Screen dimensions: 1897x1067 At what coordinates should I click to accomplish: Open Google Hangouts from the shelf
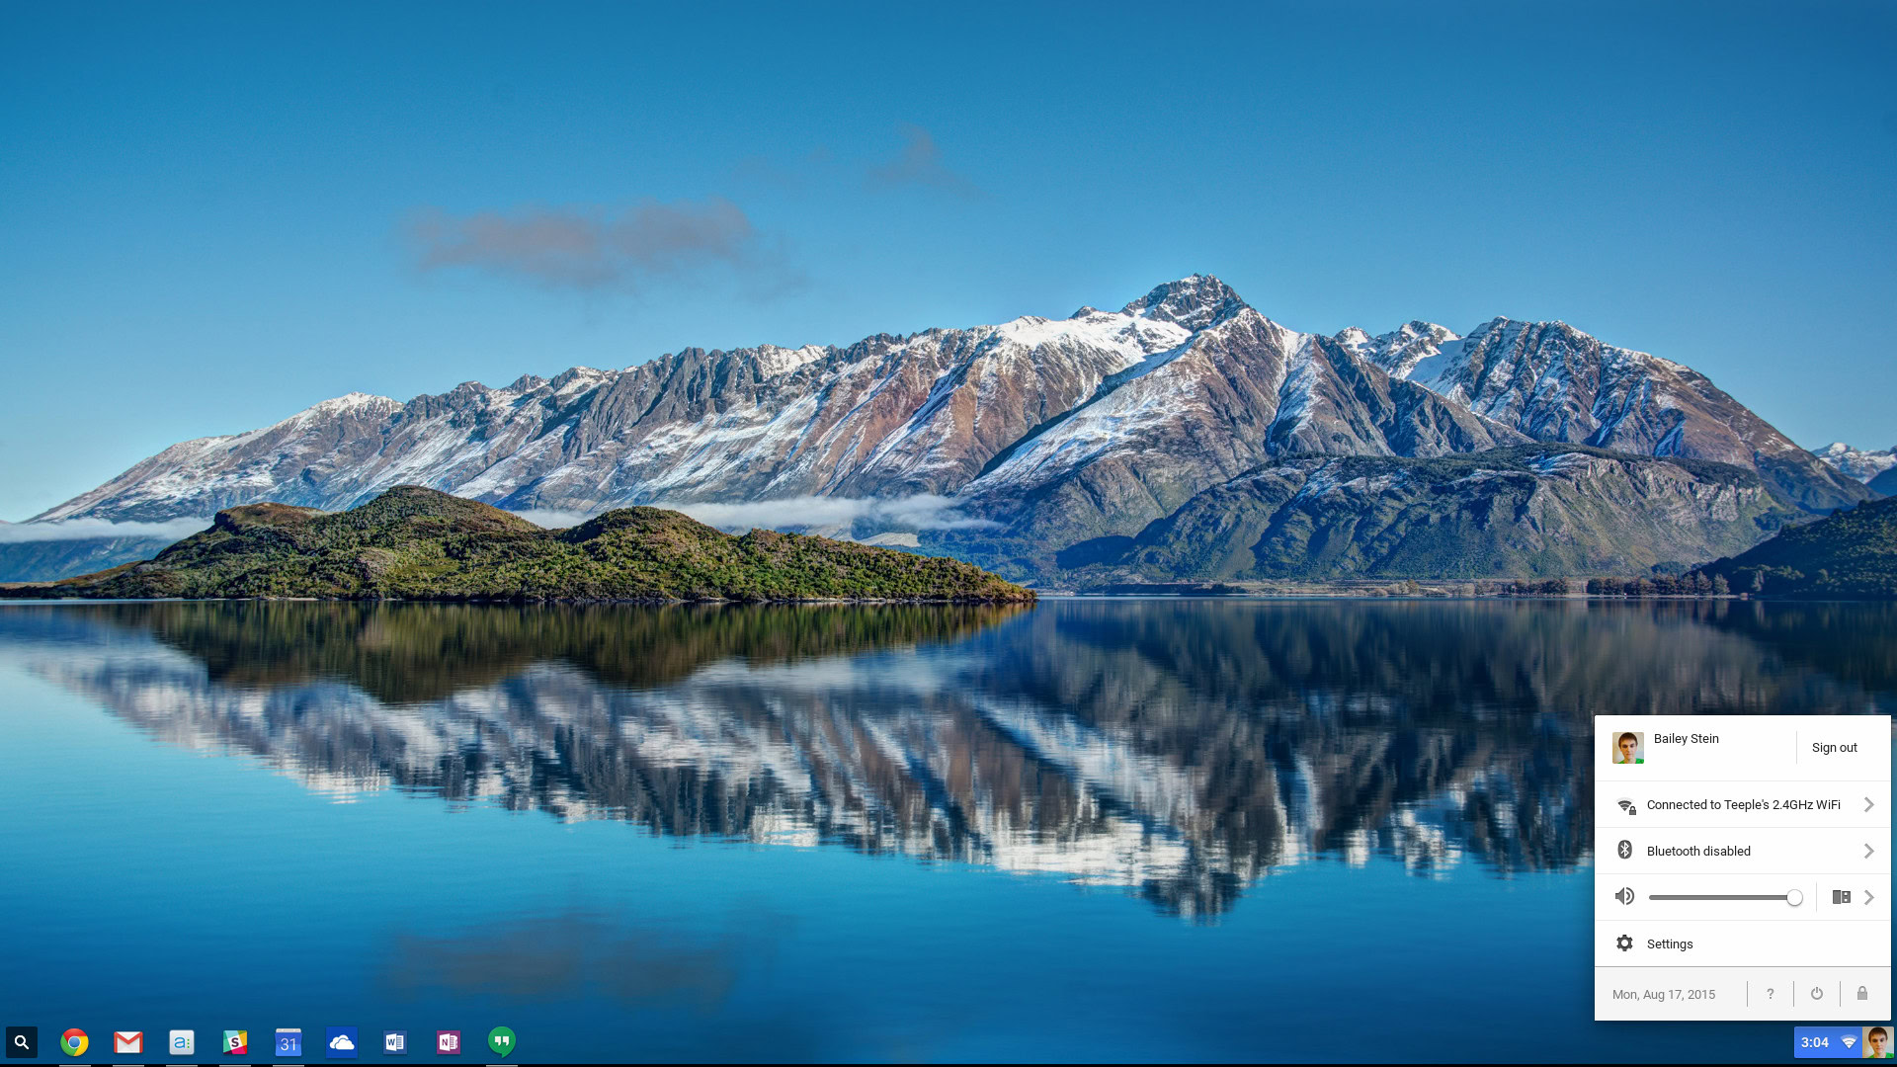(x=501, y=1041)
